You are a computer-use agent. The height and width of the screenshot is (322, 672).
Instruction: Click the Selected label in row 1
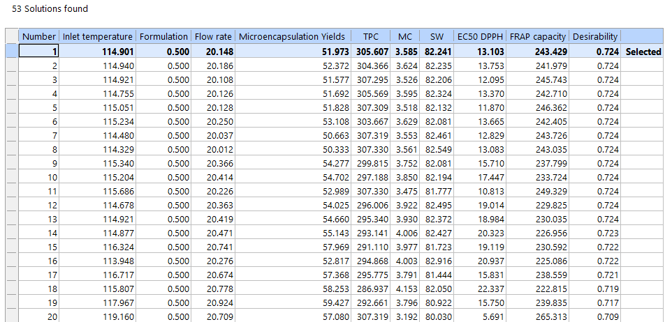click(x=643, y=52)
